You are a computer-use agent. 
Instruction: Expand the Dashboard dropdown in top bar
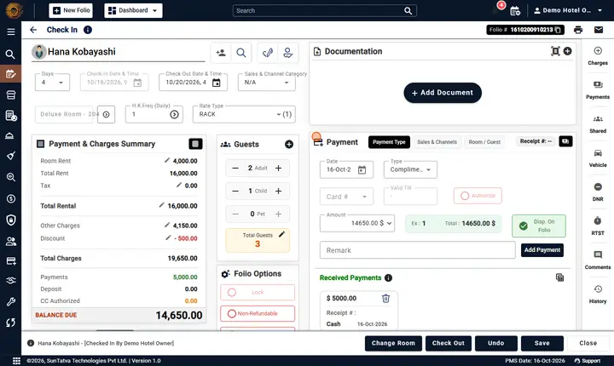pos(133,10)
